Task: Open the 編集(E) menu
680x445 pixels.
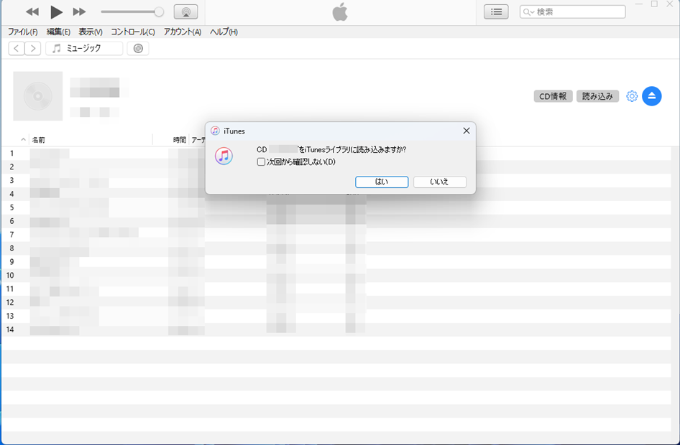Action: [x=58, y=32]
